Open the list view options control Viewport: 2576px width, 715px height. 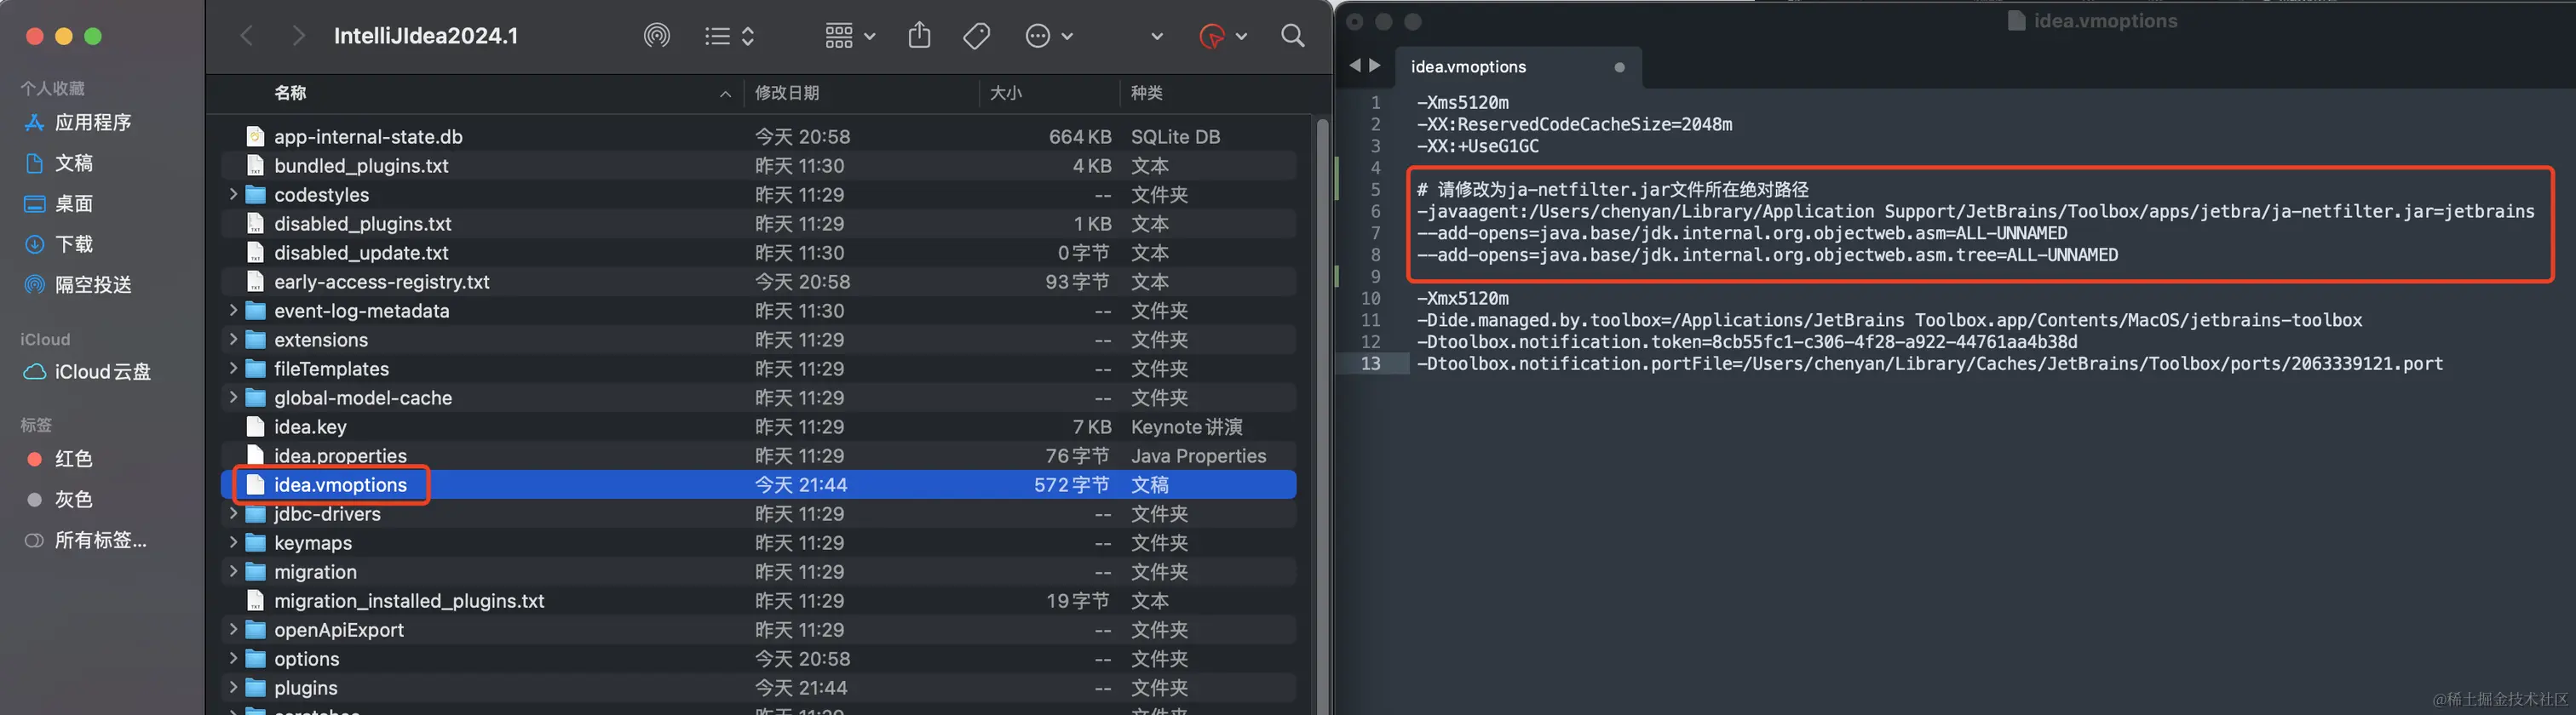coord(729,37)
